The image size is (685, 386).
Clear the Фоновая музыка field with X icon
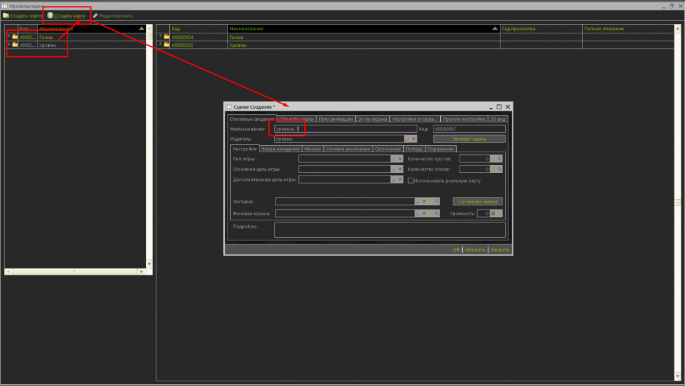[423, 213]
